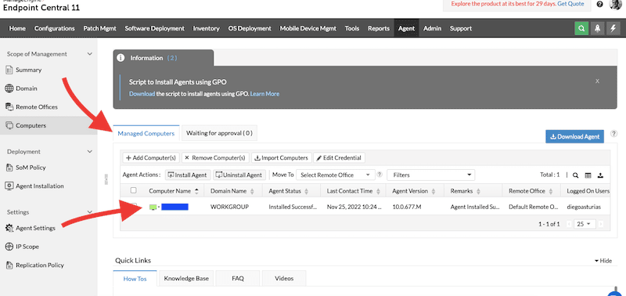Click the WORKGROUP domain cell
626x296 pixels.
pos(229,207)
